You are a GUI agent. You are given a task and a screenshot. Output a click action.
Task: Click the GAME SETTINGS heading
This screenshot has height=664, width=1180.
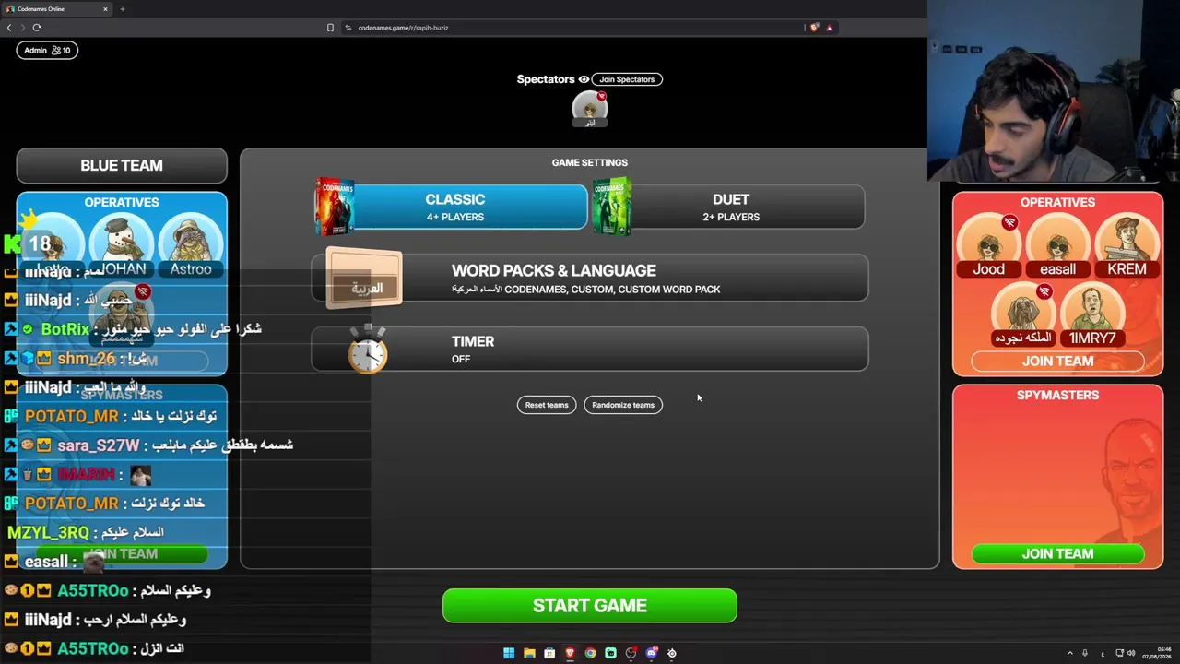[x=590, y=162]
